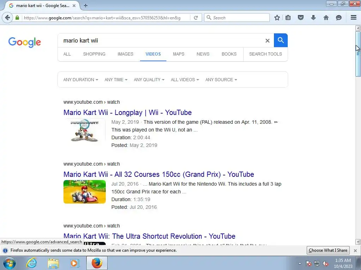The height and width of the screenshot is (270, 361).
Task: Click the Firefox back arrow button
Action: tap(7, 18)
